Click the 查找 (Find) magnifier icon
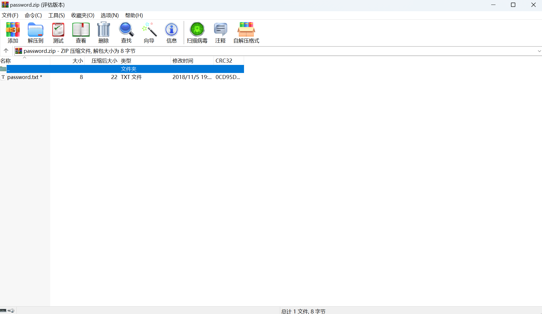 coord(126,30)
